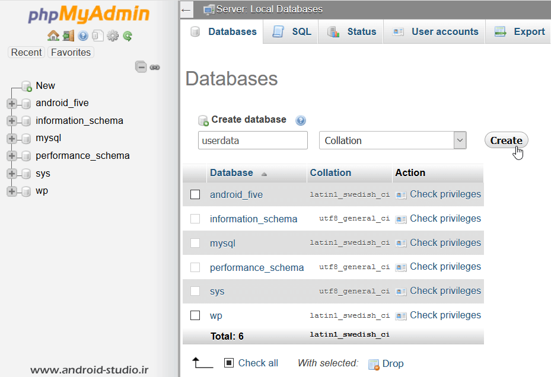The width and height of the screenshot is (551, 377).
Task: Expand the information_schema tree node
Action: click(12, 121)
